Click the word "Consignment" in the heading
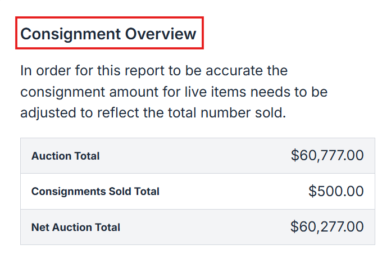Viewport: 382px width, 254px height. (71, 34)
